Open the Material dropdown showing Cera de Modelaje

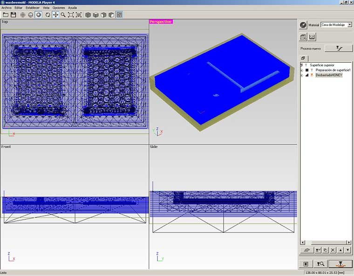(x=336, y=25)
